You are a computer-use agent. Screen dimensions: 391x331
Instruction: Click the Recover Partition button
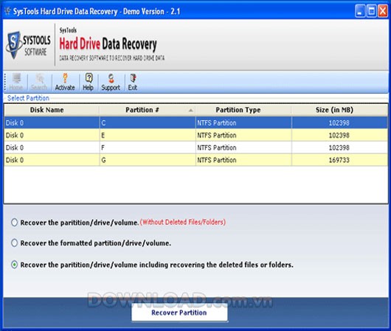tap(179, 313)
